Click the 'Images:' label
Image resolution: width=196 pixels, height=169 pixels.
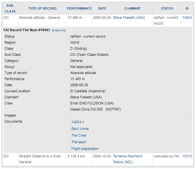11,115
